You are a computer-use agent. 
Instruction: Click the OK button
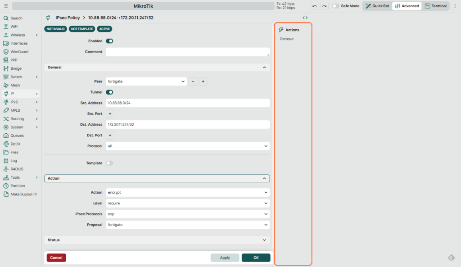256,258
